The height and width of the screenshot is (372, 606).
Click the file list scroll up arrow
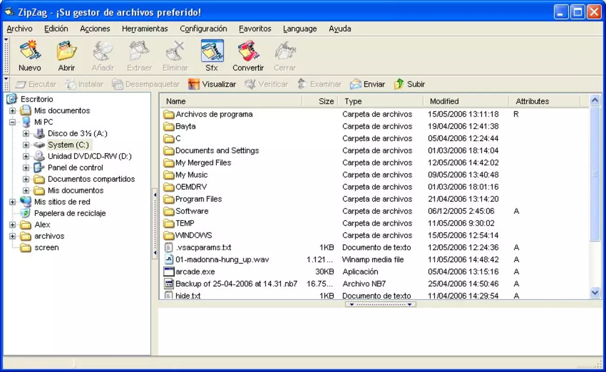click(x=595, y=100)
